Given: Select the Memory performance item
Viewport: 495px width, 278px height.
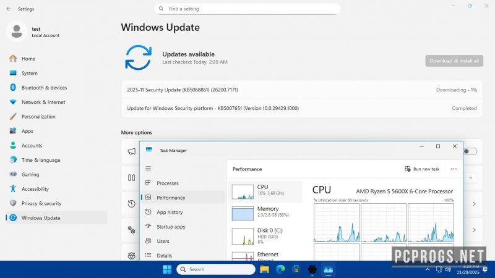Looking at the screenshot, I should coord(265,213).
